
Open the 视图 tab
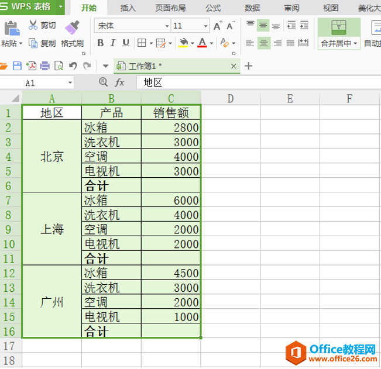coord(331,8)
